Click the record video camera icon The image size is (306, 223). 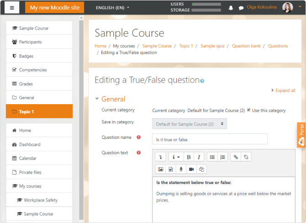(x=191, y=169)
